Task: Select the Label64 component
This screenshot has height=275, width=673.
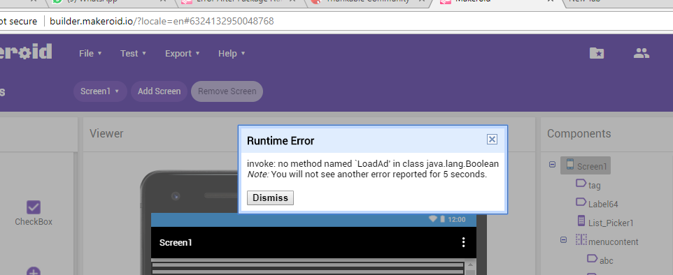Action: click(597, 204)
